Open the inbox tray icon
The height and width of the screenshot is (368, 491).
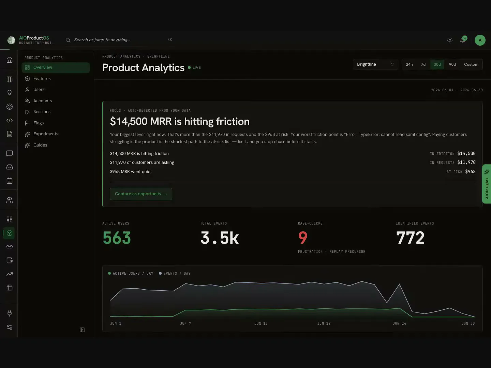pos(10,167)
